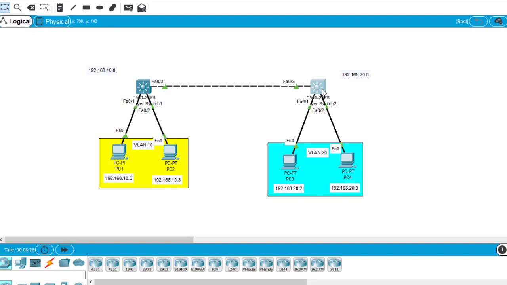Activate the Select tool in toolbar
Screen dimensions: 507x285
[x=5, y=8]
